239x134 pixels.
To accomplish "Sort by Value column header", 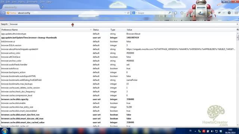I will click(181, 30).
